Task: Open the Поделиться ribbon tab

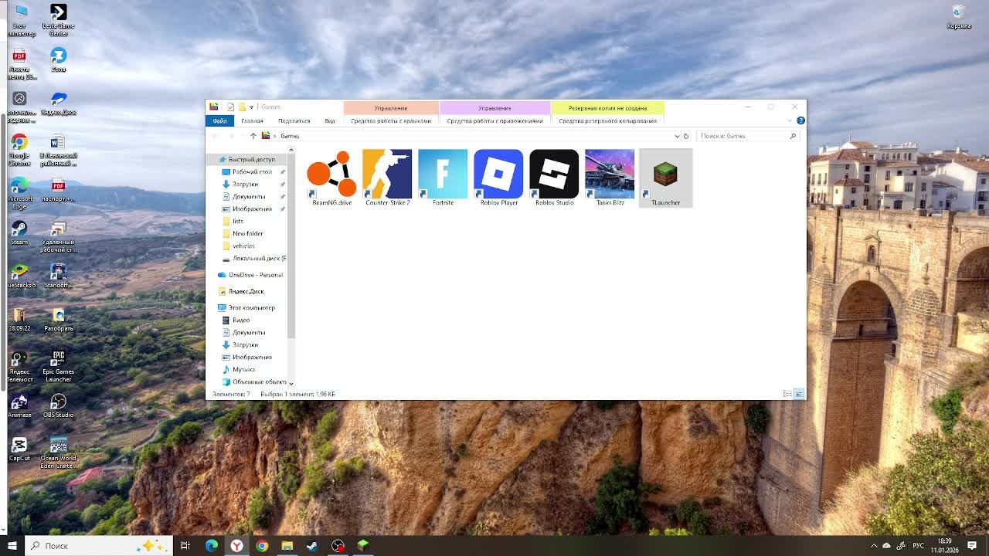Action: pos(294,120)
